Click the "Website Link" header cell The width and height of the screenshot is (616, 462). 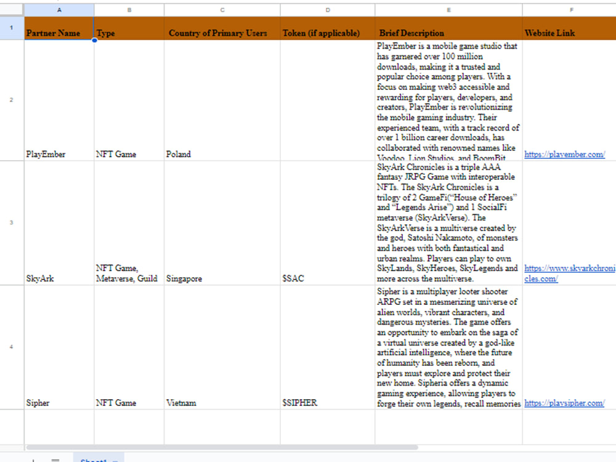click(x=569, y=28)
